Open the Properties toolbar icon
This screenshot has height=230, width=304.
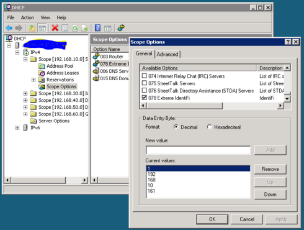(x=65, y=28)
